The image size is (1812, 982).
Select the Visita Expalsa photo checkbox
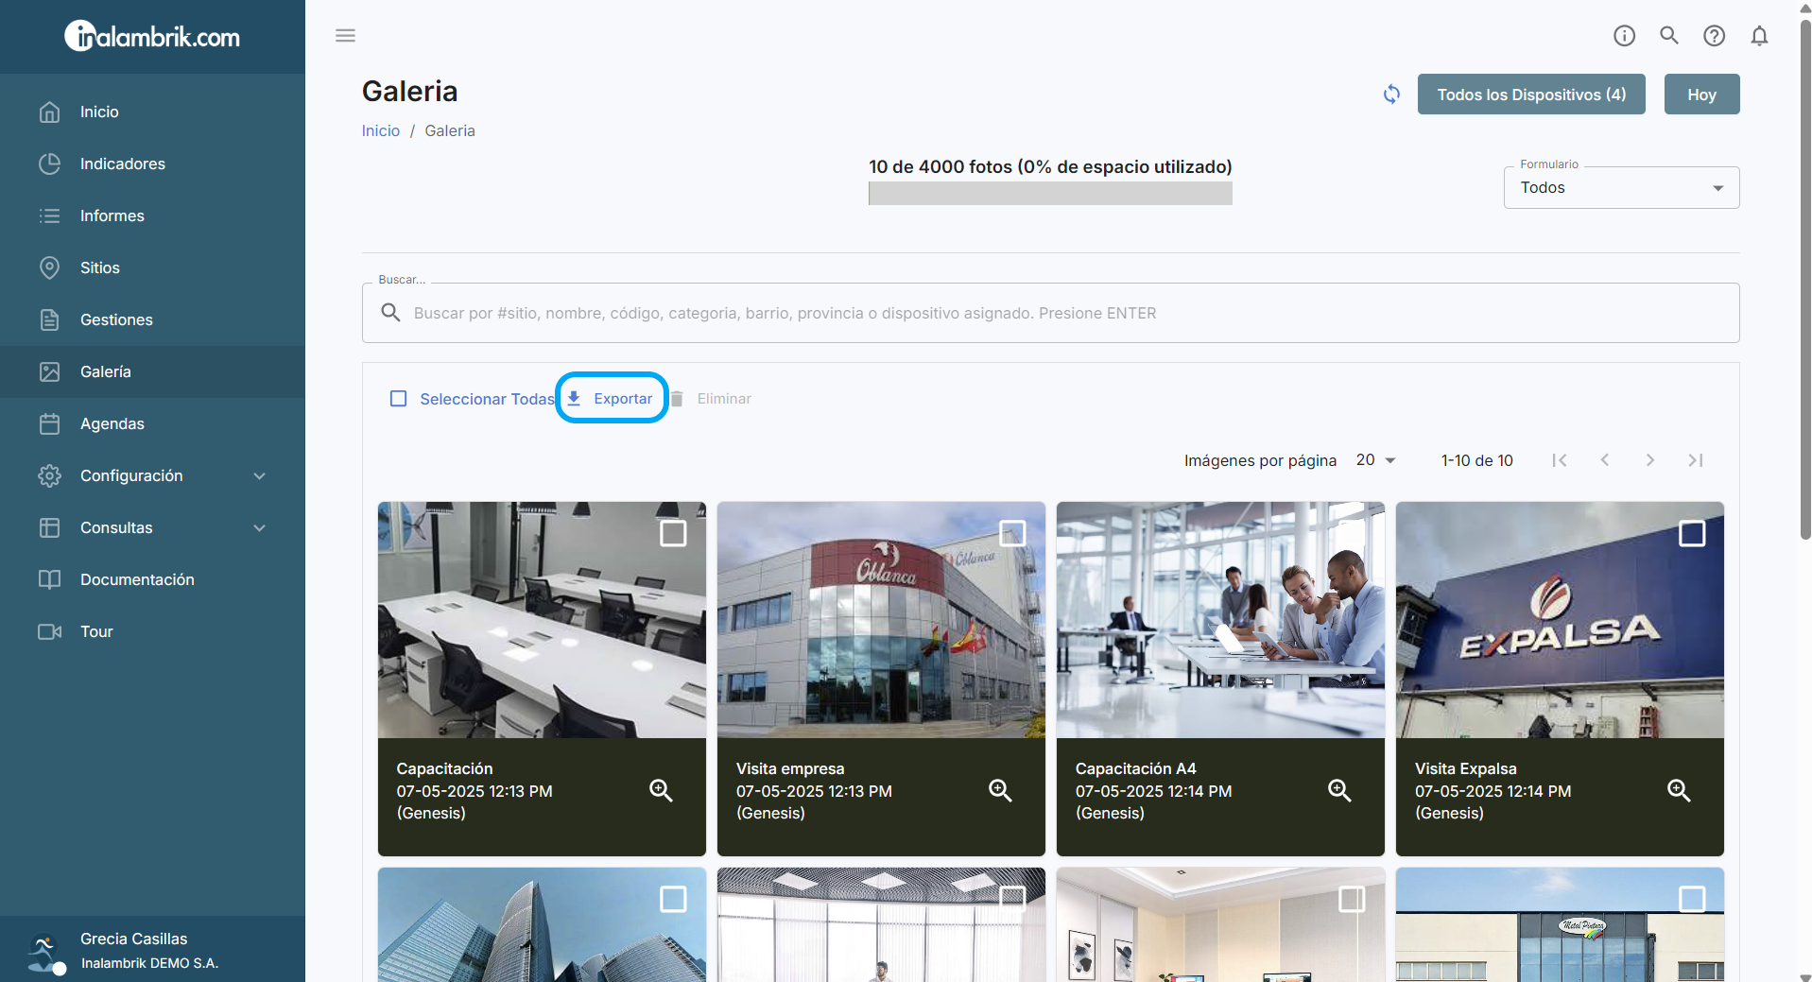click(x=1692, y=533)
